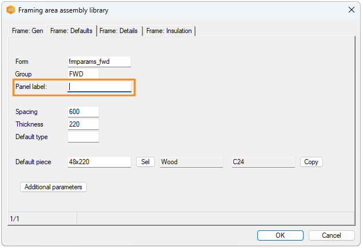Select the Frame: Defaults tab

[71, 31]
